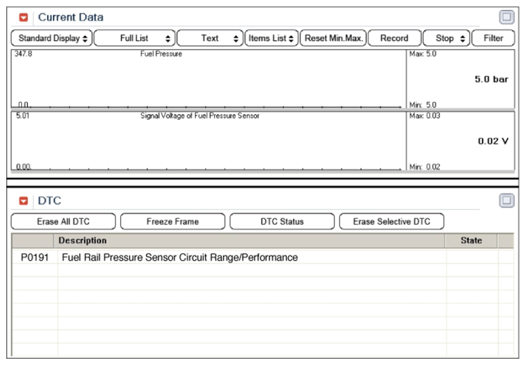Select the 0.02 V current value

493,141
